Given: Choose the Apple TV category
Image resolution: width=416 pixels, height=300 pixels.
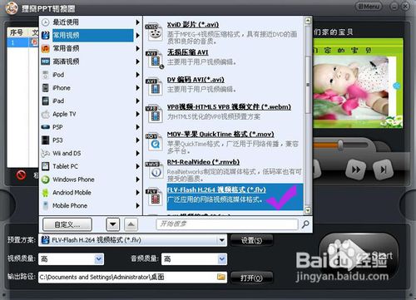Looking at the screenshot, I should pos(91,114).
